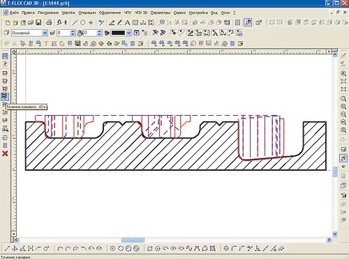Toggle the highlighted groove turning tool
The image size is (349, 260).
click(x=5, y=96)
